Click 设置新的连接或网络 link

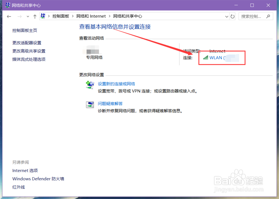116,84
